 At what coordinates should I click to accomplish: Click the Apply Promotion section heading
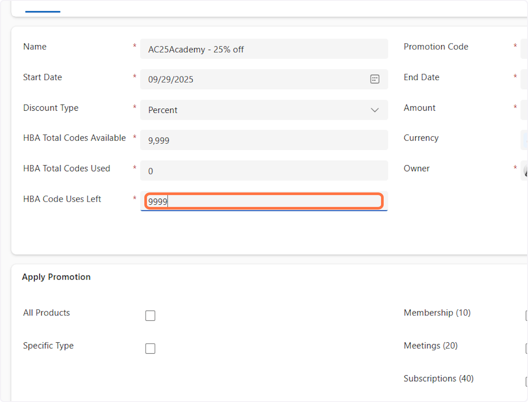coord(56,277)
